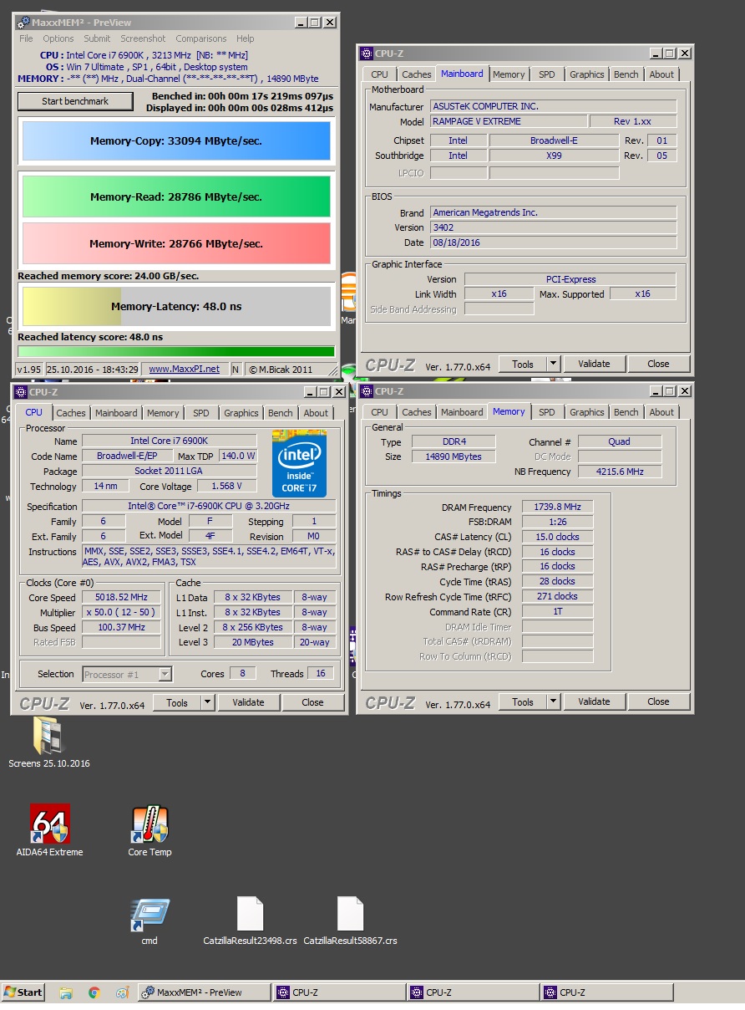
Task: Open About tab in Mainboard CPU-Z window
Action: pos(661,74)
